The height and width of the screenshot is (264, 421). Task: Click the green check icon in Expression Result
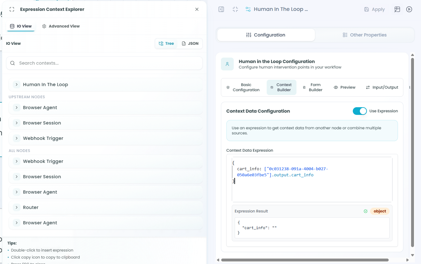[x=366, y=211]
